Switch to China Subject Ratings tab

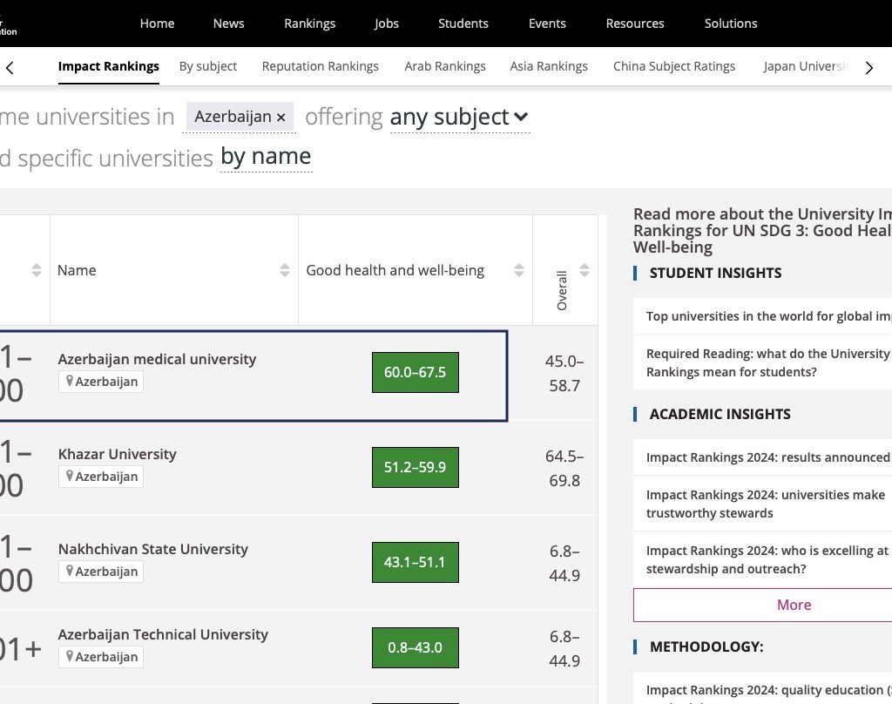click(674, 66)
